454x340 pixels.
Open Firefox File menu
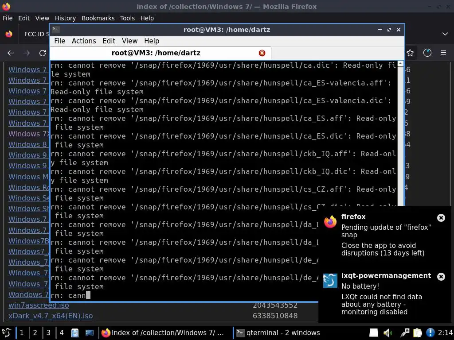point(8,18)
